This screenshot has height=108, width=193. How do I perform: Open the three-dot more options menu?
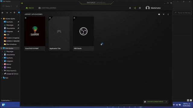(168, 14)
